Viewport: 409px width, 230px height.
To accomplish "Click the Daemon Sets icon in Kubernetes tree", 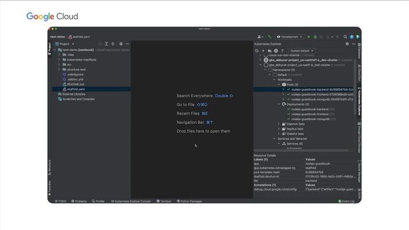I will tap(284, 124).
